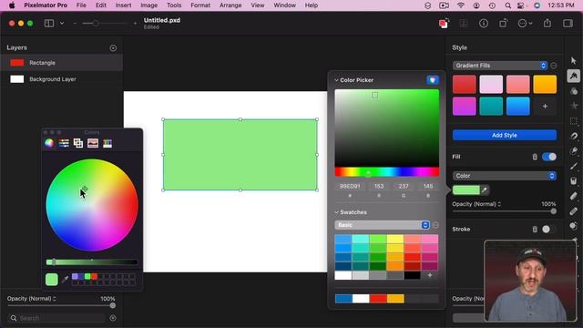Open the image palettes tab in Colors window

[93, 143]
